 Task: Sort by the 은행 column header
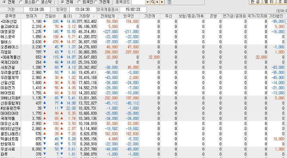pyautogui.click(x=213, y=16)
